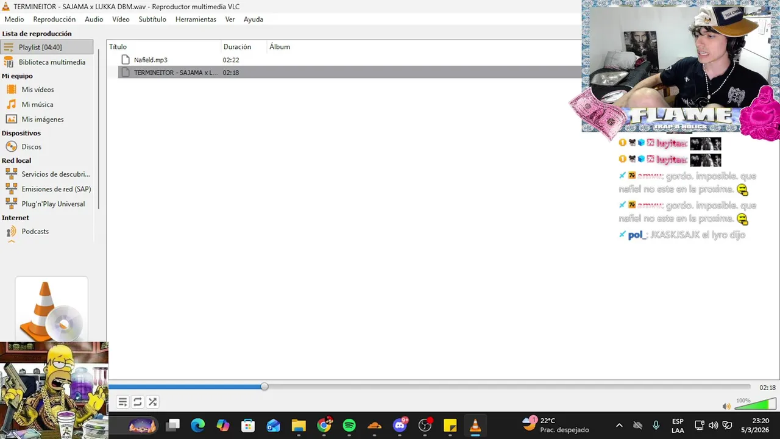This screenshot has width=780, height=439.
Task: Click the Red local section header
Action: 16,160
